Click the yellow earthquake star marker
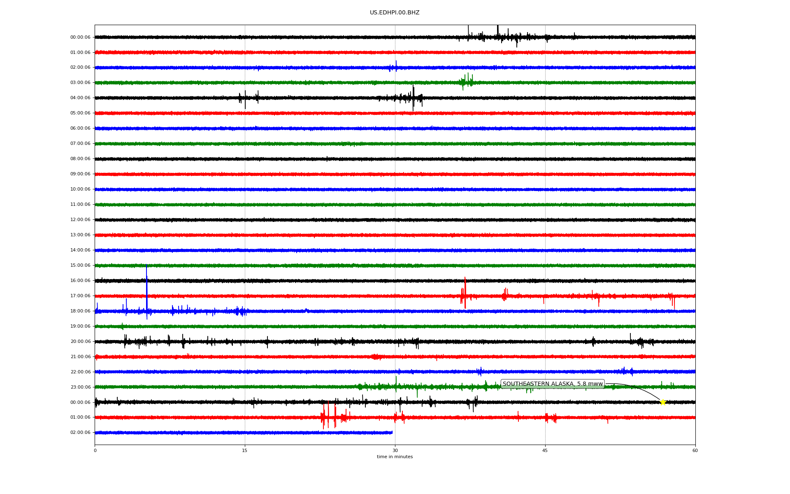This screenshot has height=494, width=790. tap(662, 402)
